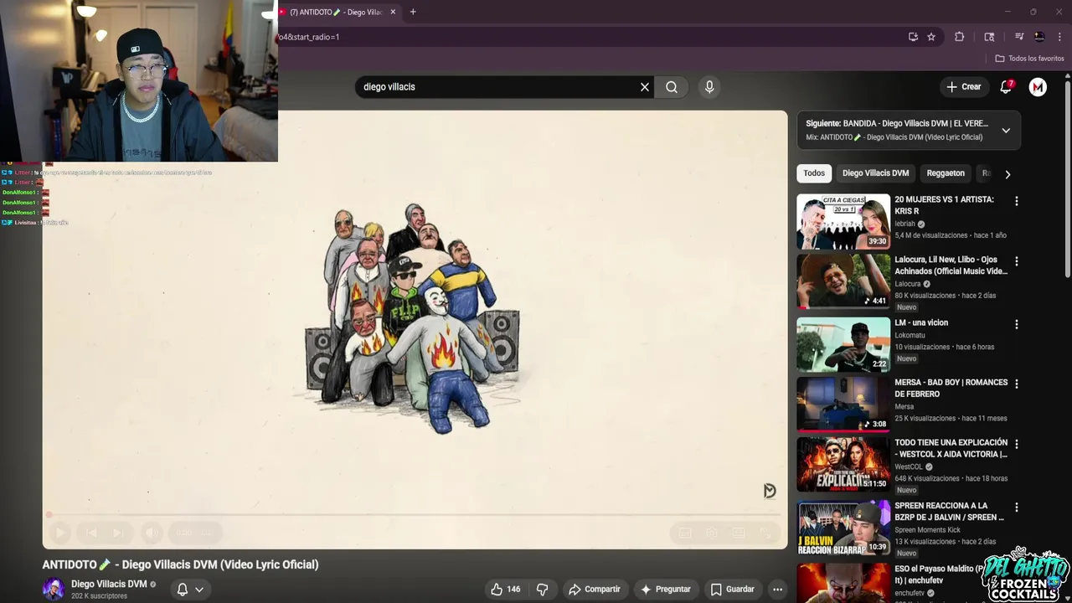
Task: Open a new browser tab
Action: click(x=413, y=12)
